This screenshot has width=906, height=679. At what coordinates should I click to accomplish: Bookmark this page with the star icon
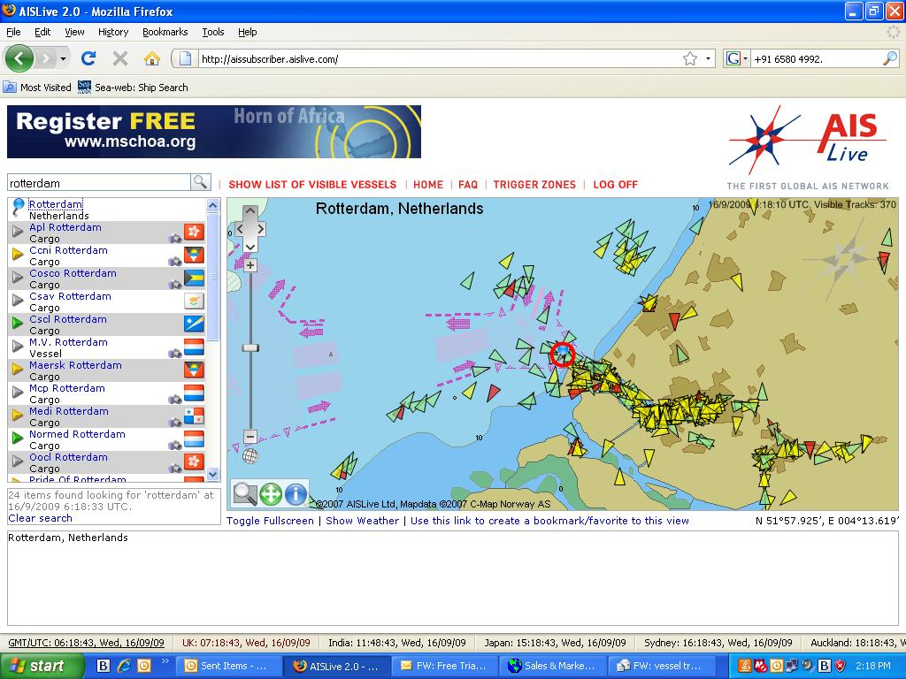[690, 58]
